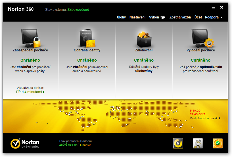Click the Norton Safe Web N icon
This screenshot has height=157, width=232.
click(178, 143)
